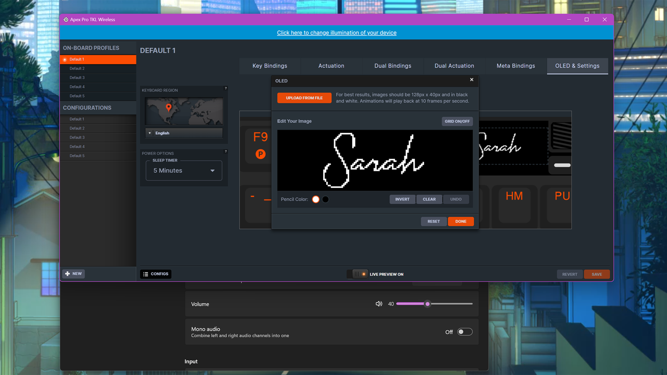
Task: Open the Sleep Timer 5 Minutes dropdown
Action: point(184,171)
